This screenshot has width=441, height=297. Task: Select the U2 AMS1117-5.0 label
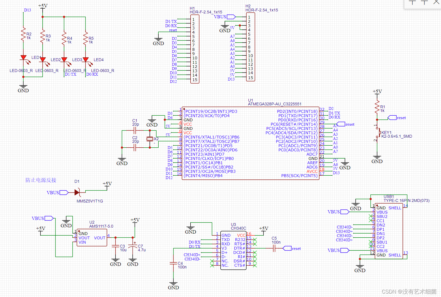pyautogui.click(x=101, y=224)
